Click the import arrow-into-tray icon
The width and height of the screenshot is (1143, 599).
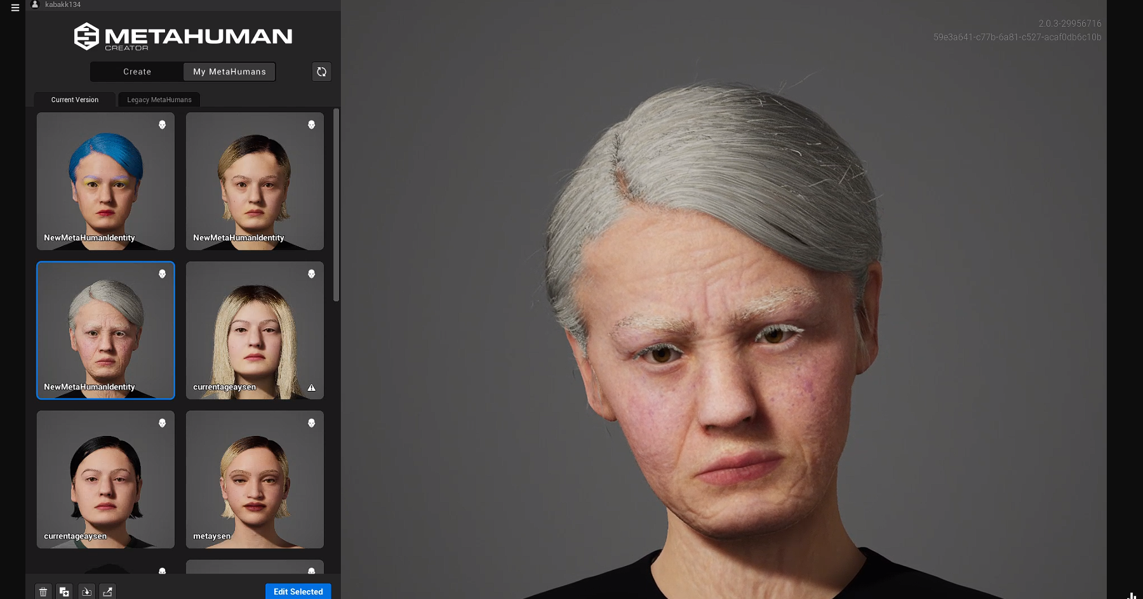coord(86,591)
